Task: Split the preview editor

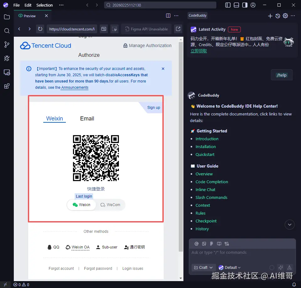Action: tap(168, 16)
